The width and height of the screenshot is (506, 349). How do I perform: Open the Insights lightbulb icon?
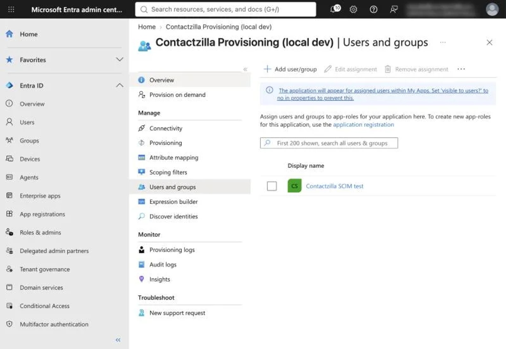[142, 279]
